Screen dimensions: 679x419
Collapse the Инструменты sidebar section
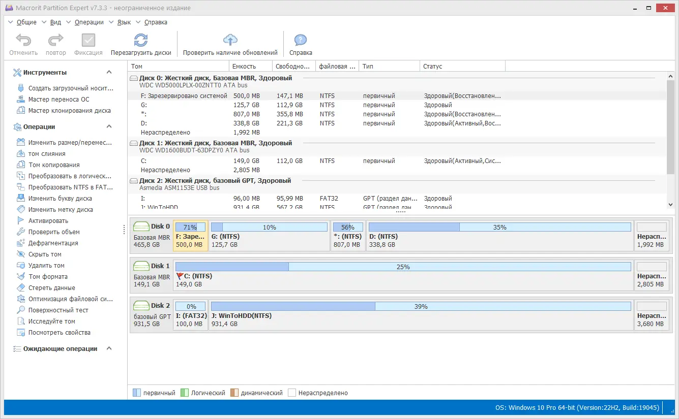pos(108,72)
